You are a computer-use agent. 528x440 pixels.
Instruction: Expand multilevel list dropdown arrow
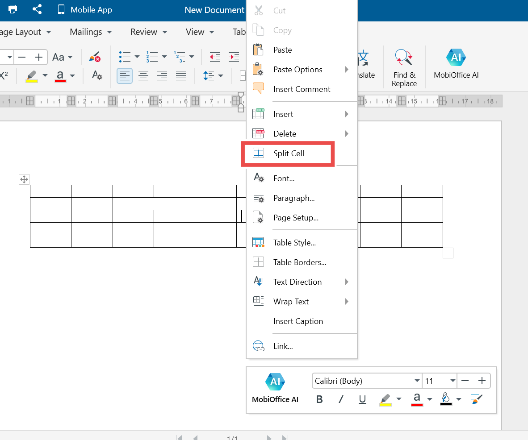click(x=192, y=57)
